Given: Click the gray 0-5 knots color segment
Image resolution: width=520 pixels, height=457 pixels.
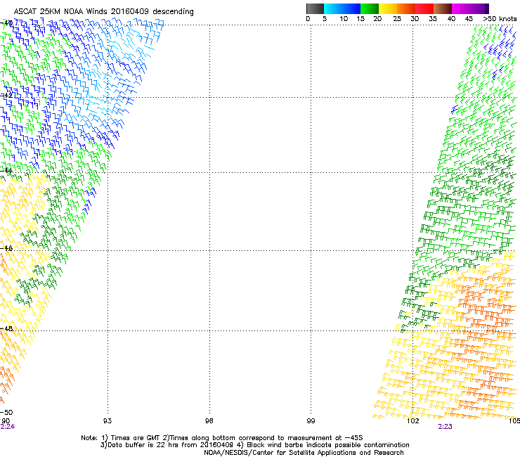Looking at the screenshot, I should 315,8.
